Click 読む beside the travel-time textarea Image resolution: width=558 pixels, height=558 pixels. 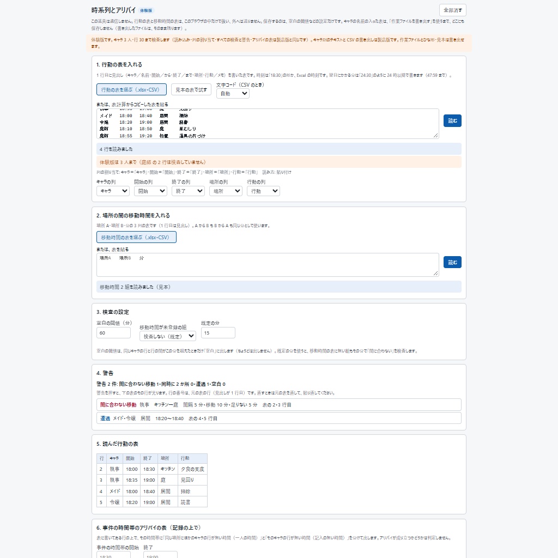click(x=452, y=262)
